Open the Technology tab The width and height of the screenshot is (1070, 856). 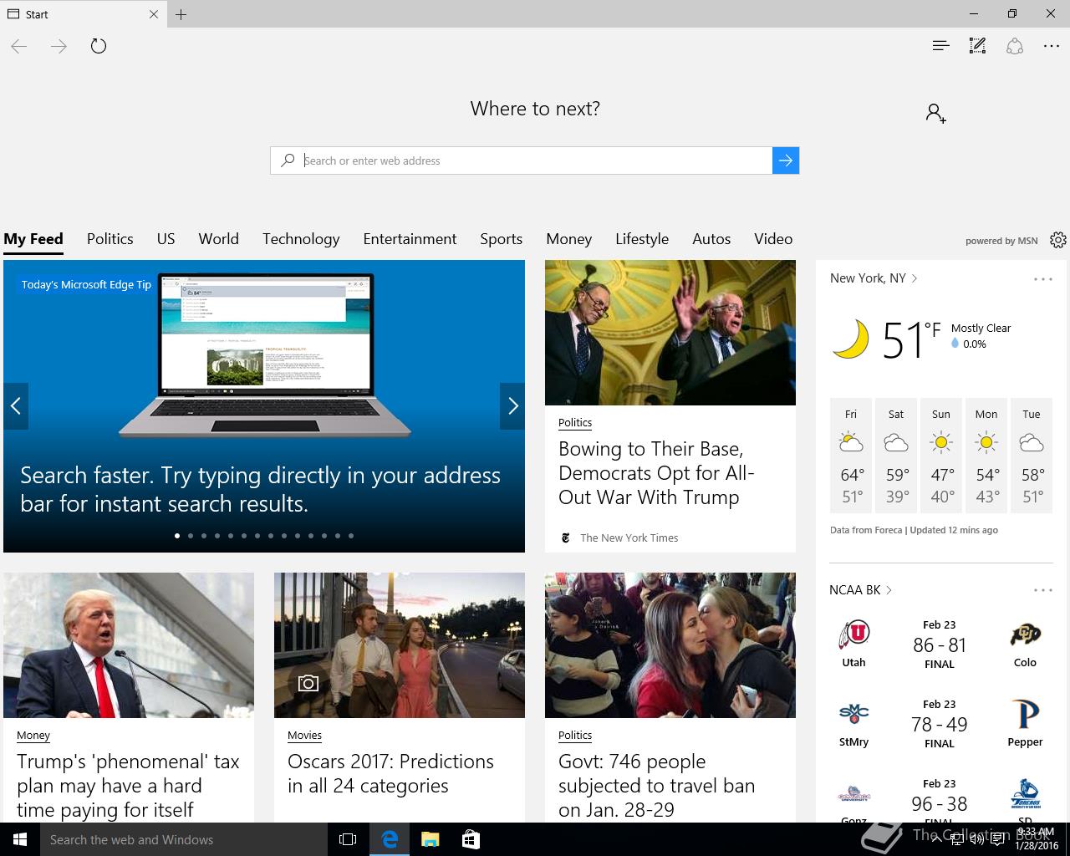point(301,239)
